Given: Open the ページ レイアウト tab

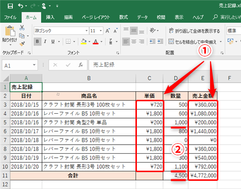Looking at the screenshot, I should (x=96, y=17).
